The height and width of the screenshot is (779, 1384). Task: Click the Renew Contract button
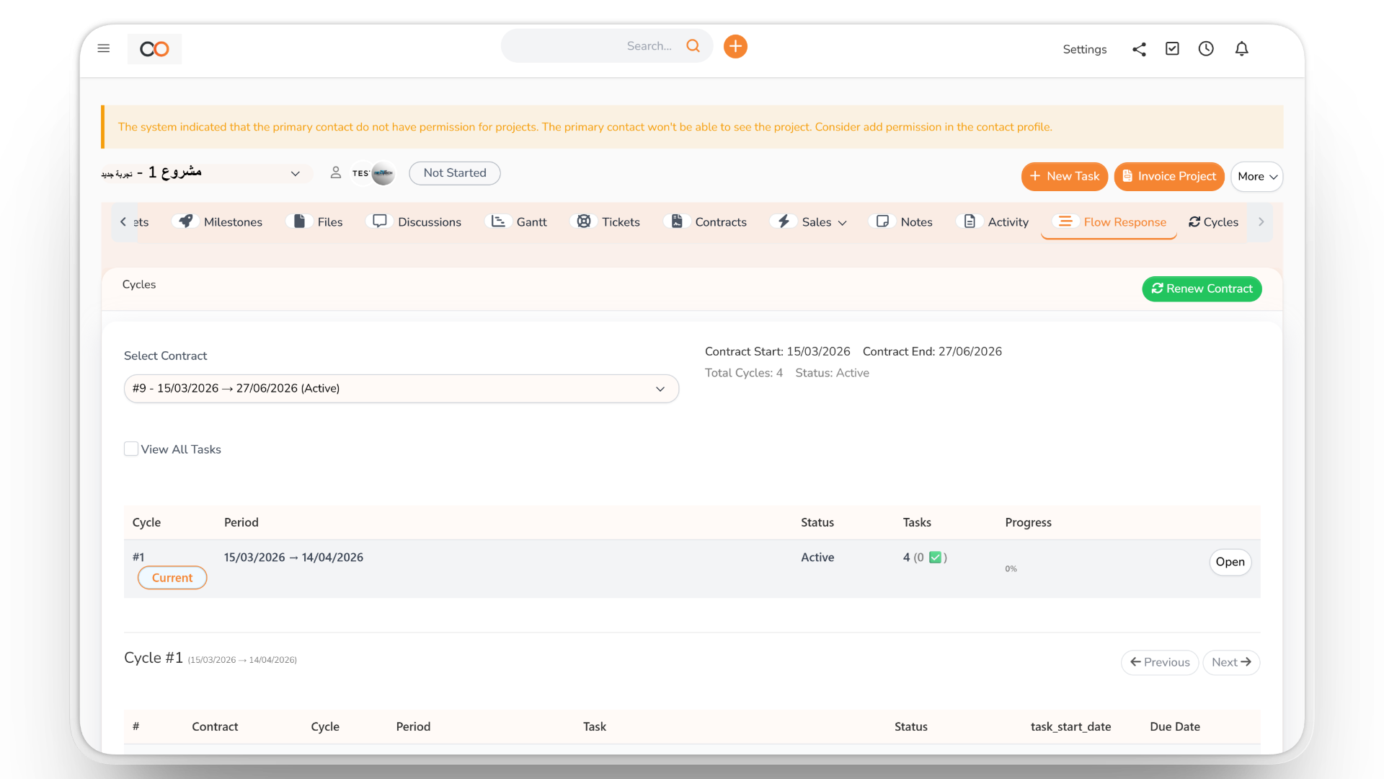point(1201,289)
